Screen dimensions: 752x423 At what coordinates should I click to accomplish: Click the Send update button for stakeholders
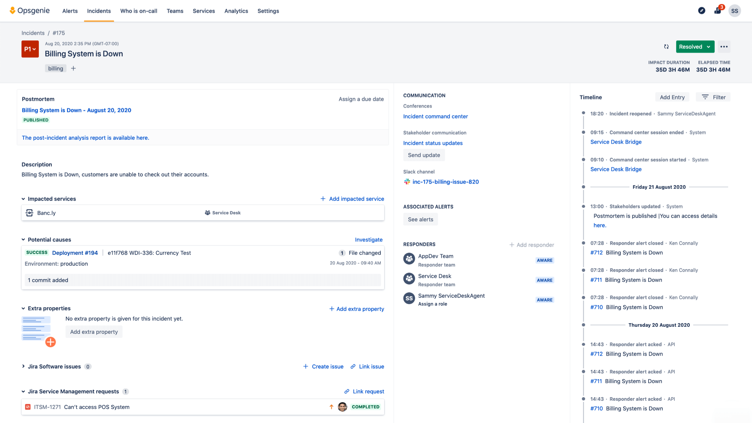[x=423, y=155]
